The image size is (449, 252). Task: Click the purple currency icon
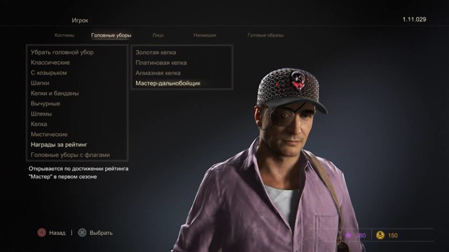click(349, 235)
